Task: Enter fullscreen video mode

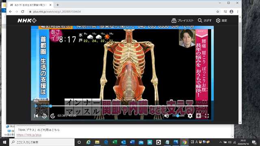Action: [x=207, y=116]
